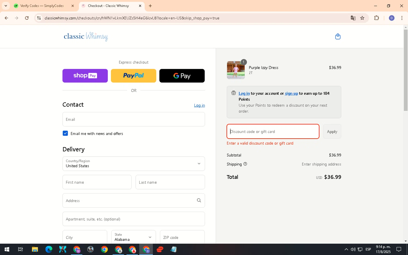Screen dimensions: 408x255
Task: Click the total amount $36.99
Action: pos(332,177)
